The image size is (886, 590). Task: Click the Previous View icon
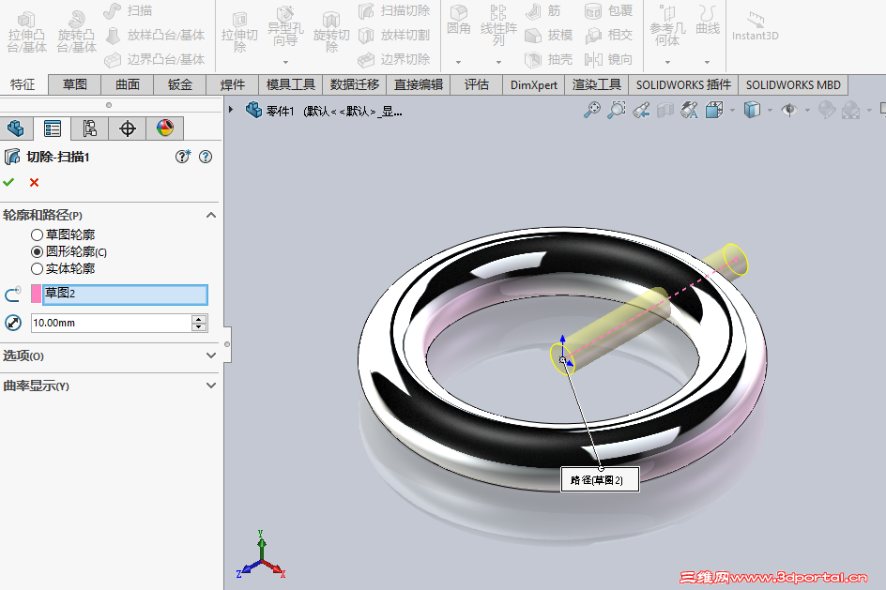pyautogui.click(x=641, y=110)
